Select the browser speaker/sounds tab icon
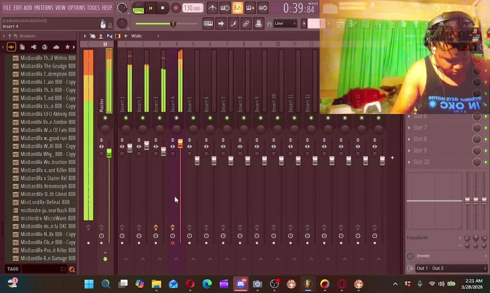 [x=34, y=47]
